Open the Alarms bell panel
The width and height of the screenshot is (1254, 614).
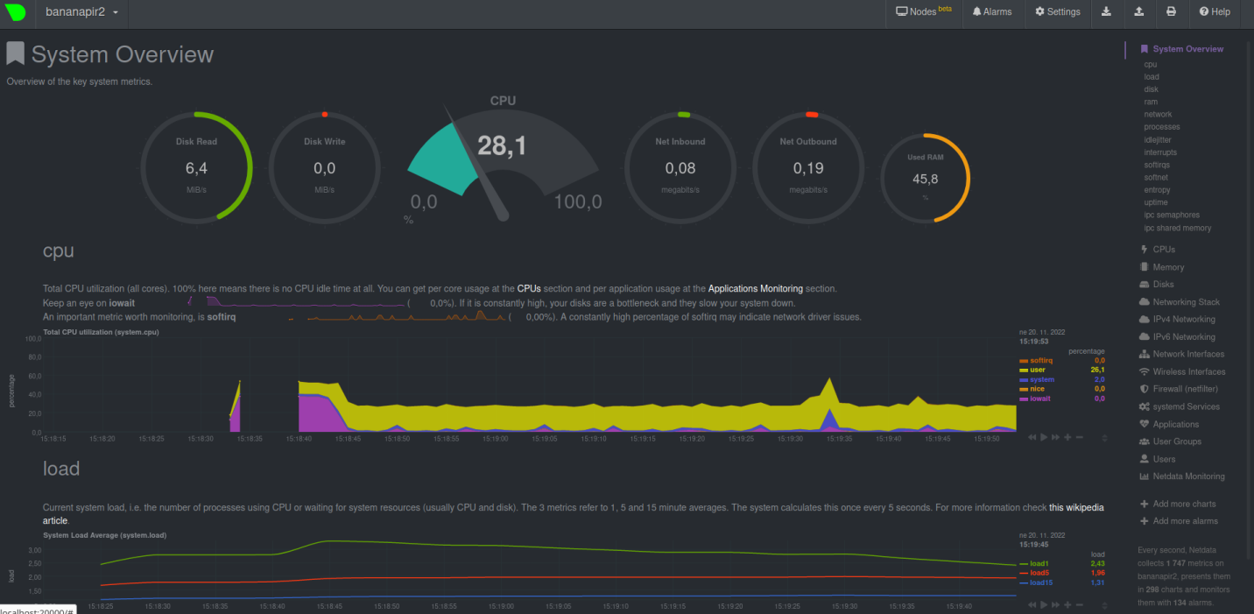[991, 12]
